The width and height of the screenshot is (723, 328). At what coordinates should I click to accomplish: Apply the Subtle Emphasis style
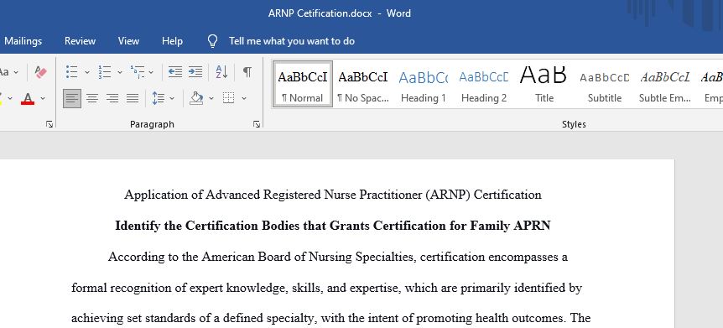click(665, 85)
